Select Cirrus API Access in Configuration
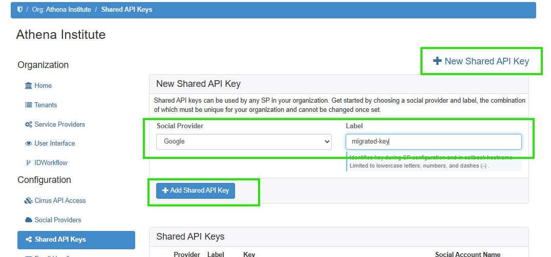Screen dimensions: 551x257 [60, 201]
